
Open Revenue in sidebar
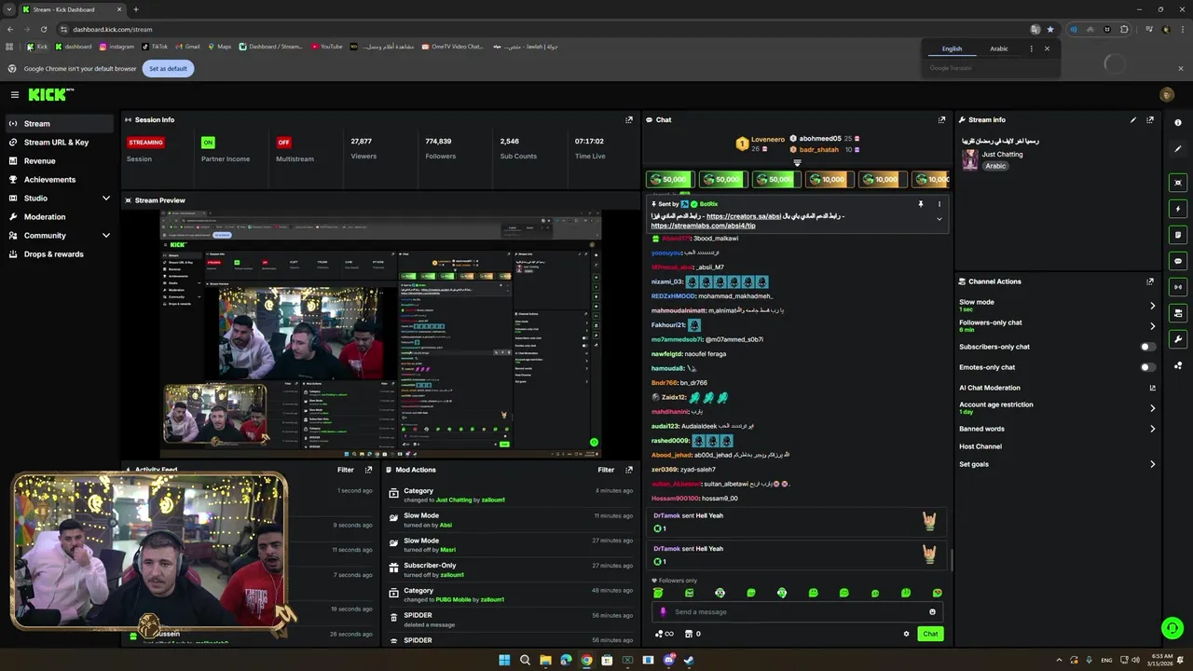60,161
